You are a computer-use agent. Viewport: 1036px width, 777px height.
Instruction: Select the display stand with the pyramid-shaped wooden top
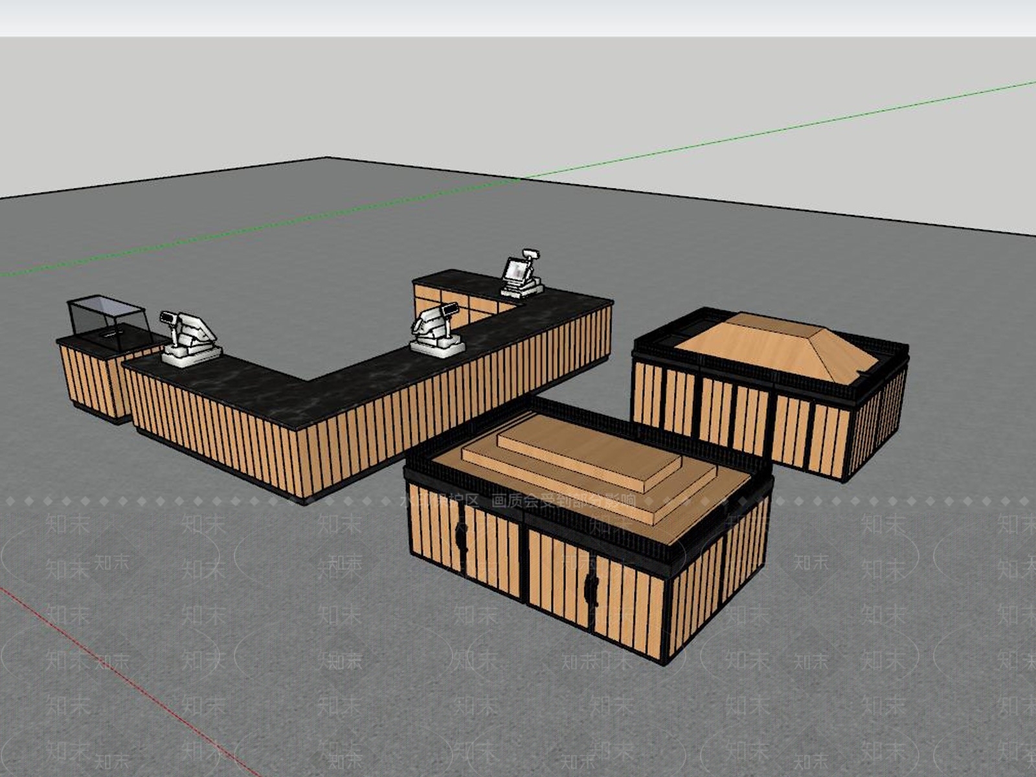[771, 395]
